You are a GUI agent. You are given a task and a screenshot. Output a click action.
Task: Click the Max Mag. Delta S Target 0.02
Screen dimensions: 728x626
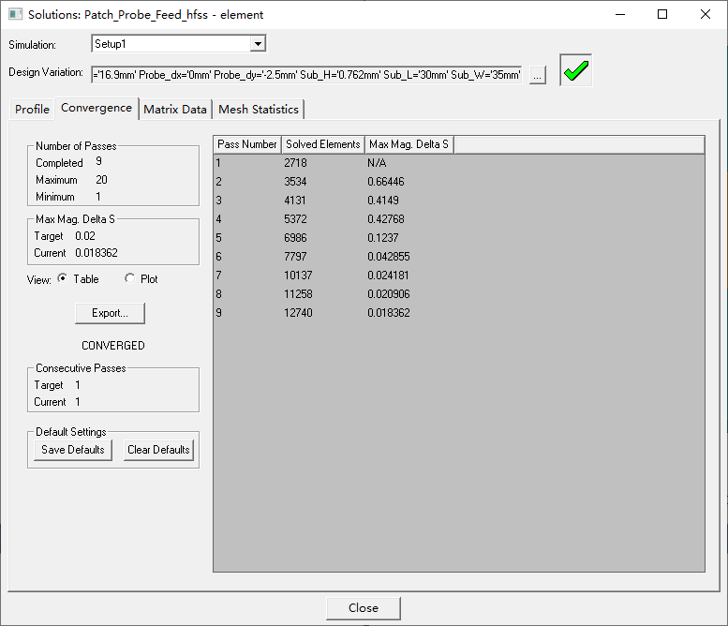click(x=85, y=236)
